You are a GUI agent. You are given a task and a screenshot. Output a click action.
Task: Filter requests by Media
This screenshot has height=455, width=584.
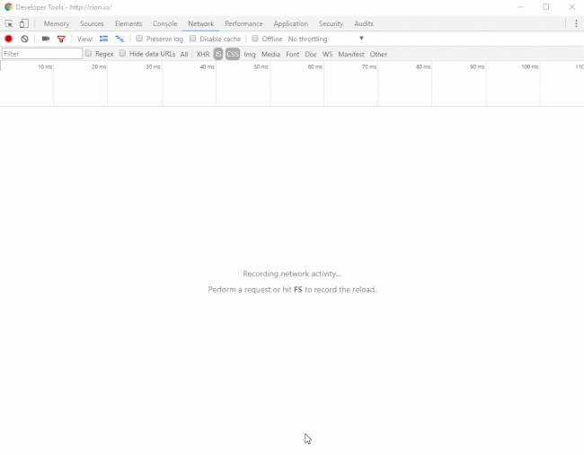click(x=270, y=54)
